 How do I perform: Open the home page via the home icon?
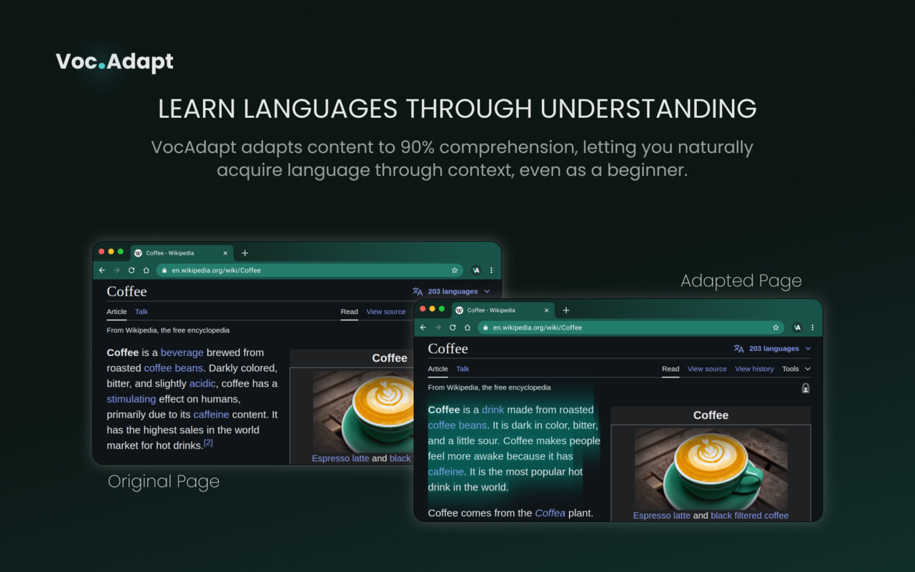(468, 327)
